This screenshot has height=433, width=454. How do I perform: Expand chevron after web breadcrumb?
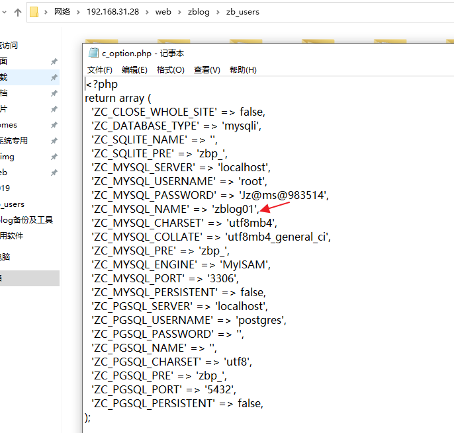coord(179,12)
